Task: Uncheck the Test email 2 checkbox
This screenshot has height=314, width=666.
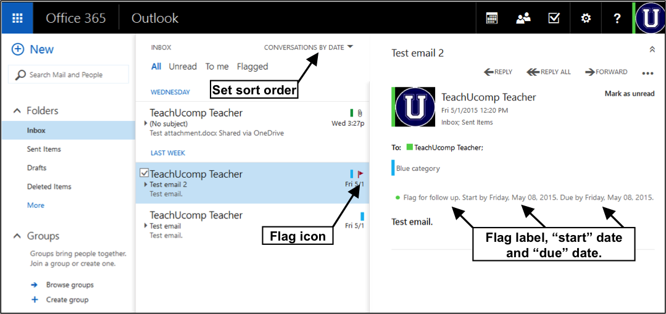Action: (x=144, y=173)
